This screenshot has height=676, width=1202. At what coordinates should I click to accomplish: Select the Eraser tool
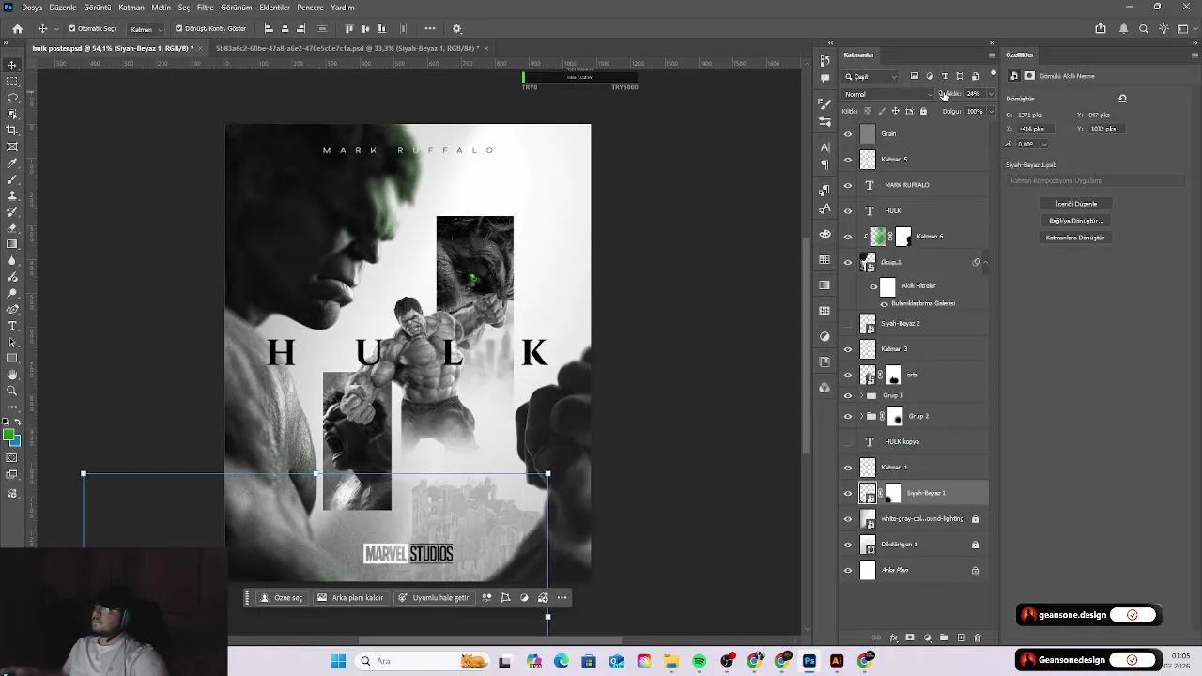click(12, 228)
